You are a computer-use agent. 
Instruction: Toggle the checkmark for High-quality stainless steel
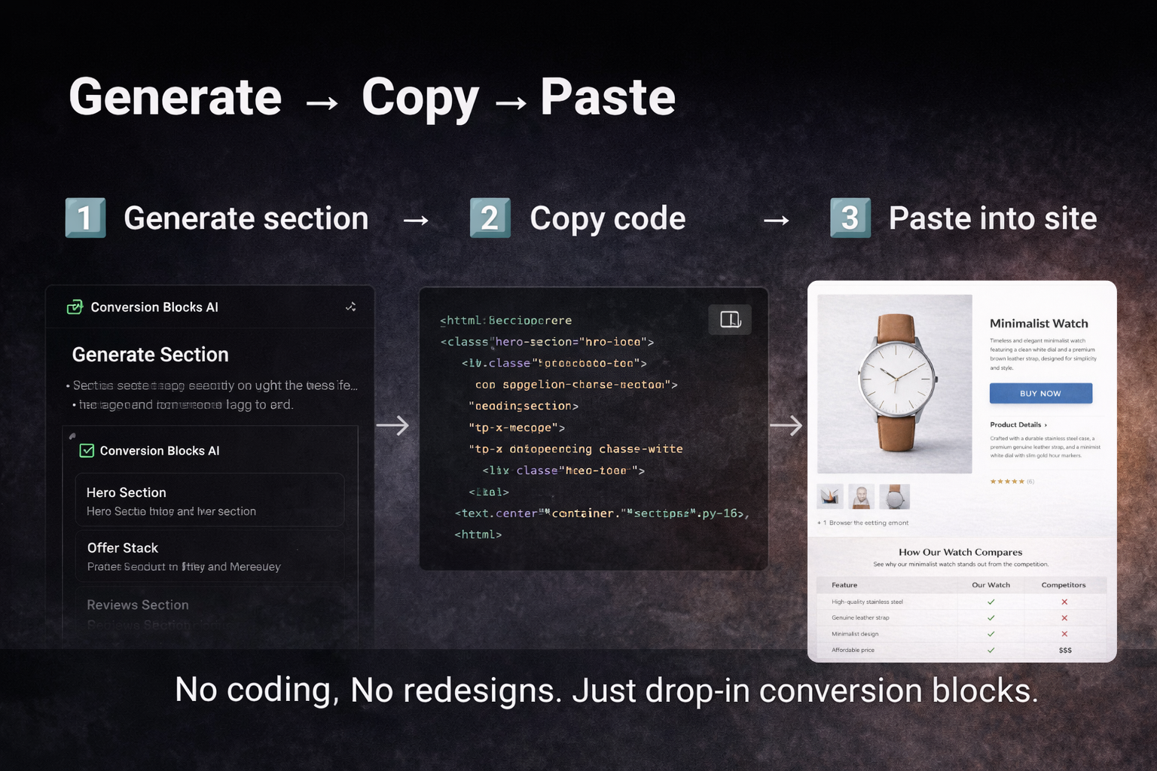[991, 602]
